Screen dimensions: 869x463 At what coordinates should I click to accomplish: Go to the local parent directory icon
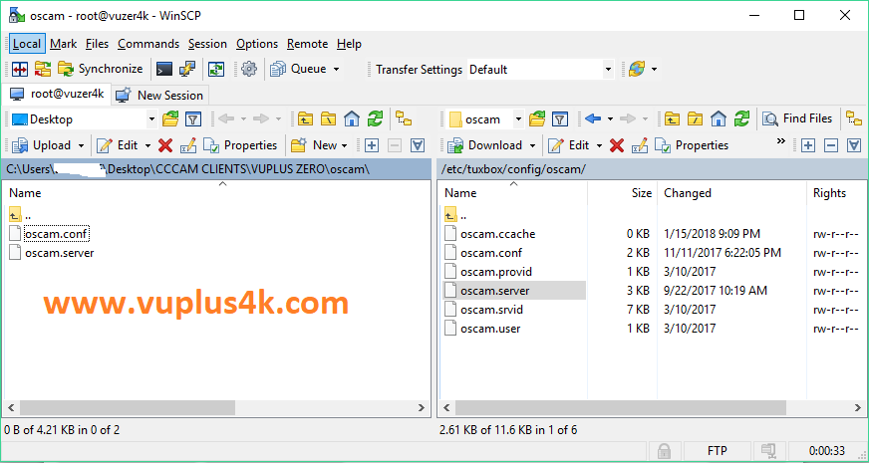pos(305,118)
